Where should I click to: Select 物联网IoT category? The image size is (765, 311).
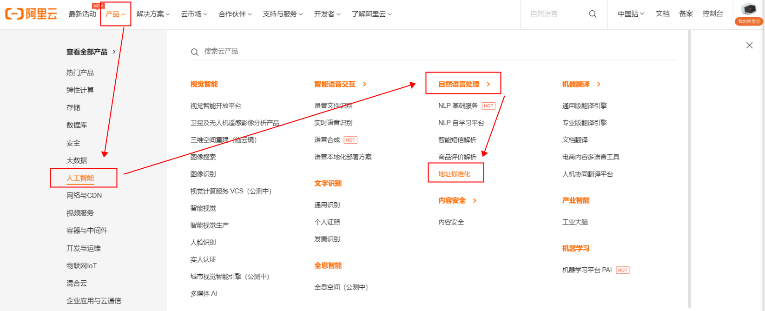coord(82,266)
